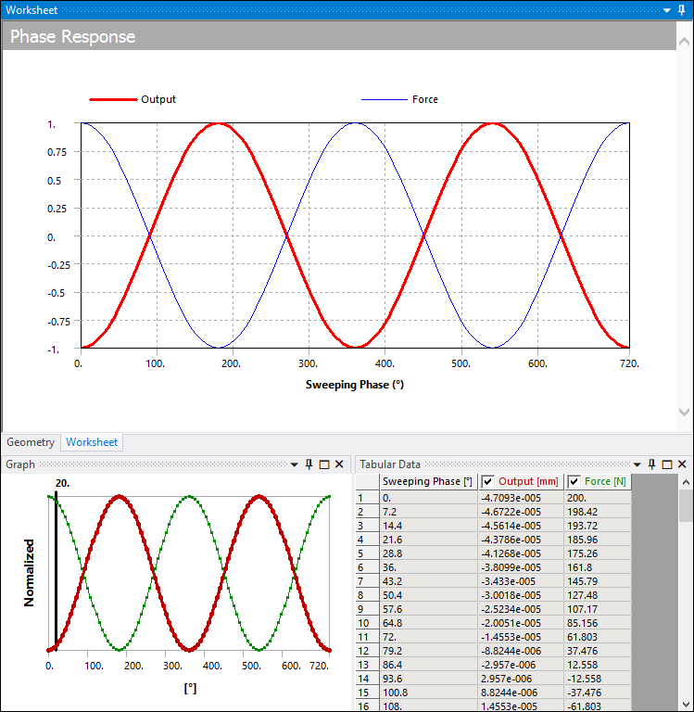The image size is (694, 712).
Task: Close the Graph panel
Action: click(x=339, y=464)
